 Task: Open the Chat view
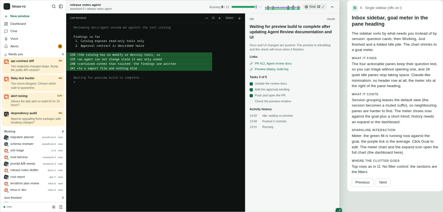33,31
